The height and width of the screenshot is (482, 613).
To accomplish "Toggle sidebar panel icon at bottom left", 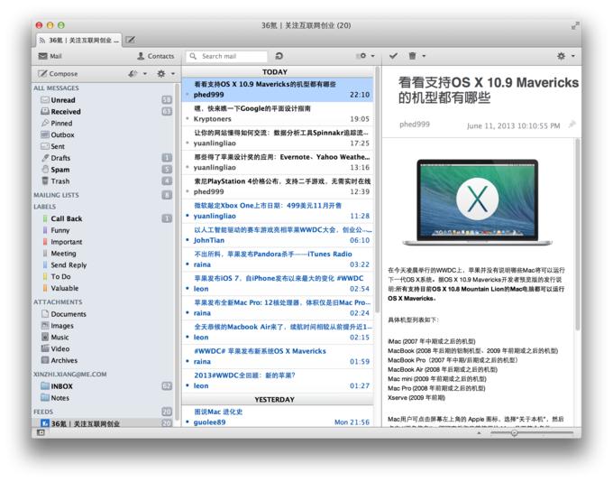I will [x=41, y=432].
